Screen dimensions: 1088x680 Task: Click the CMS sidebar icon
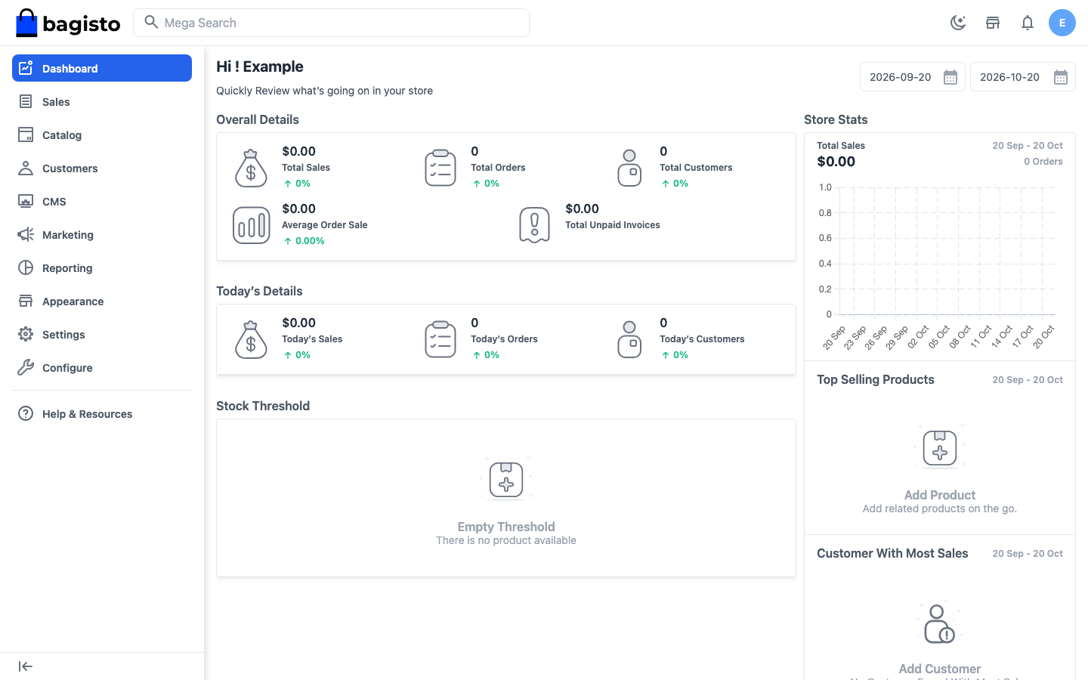(26, 201)
